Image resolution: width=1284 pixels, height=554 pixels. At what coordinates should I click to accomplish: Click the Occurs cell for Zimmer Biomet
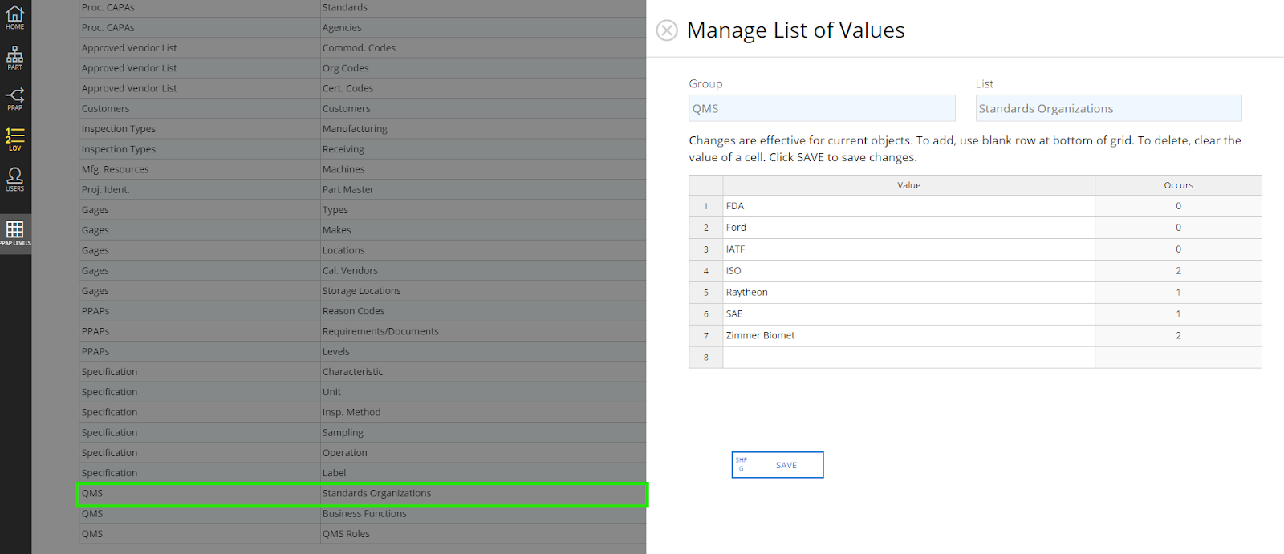1178,336
